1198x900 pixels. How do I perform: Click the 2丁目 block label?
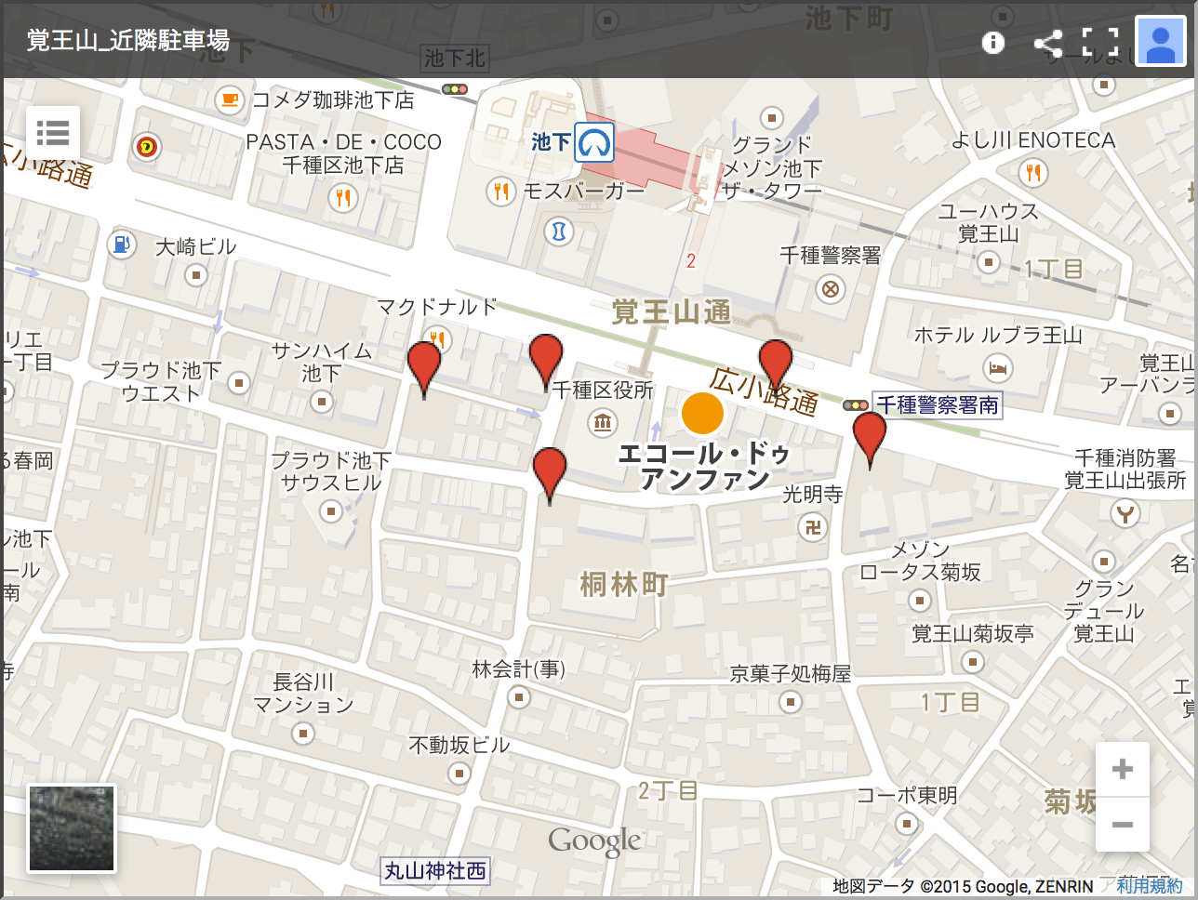(668, 791)
